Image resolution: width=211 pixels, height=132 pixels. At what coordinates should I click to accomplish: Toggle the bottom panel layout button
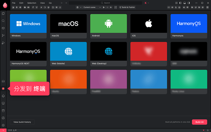pos(185,3)
